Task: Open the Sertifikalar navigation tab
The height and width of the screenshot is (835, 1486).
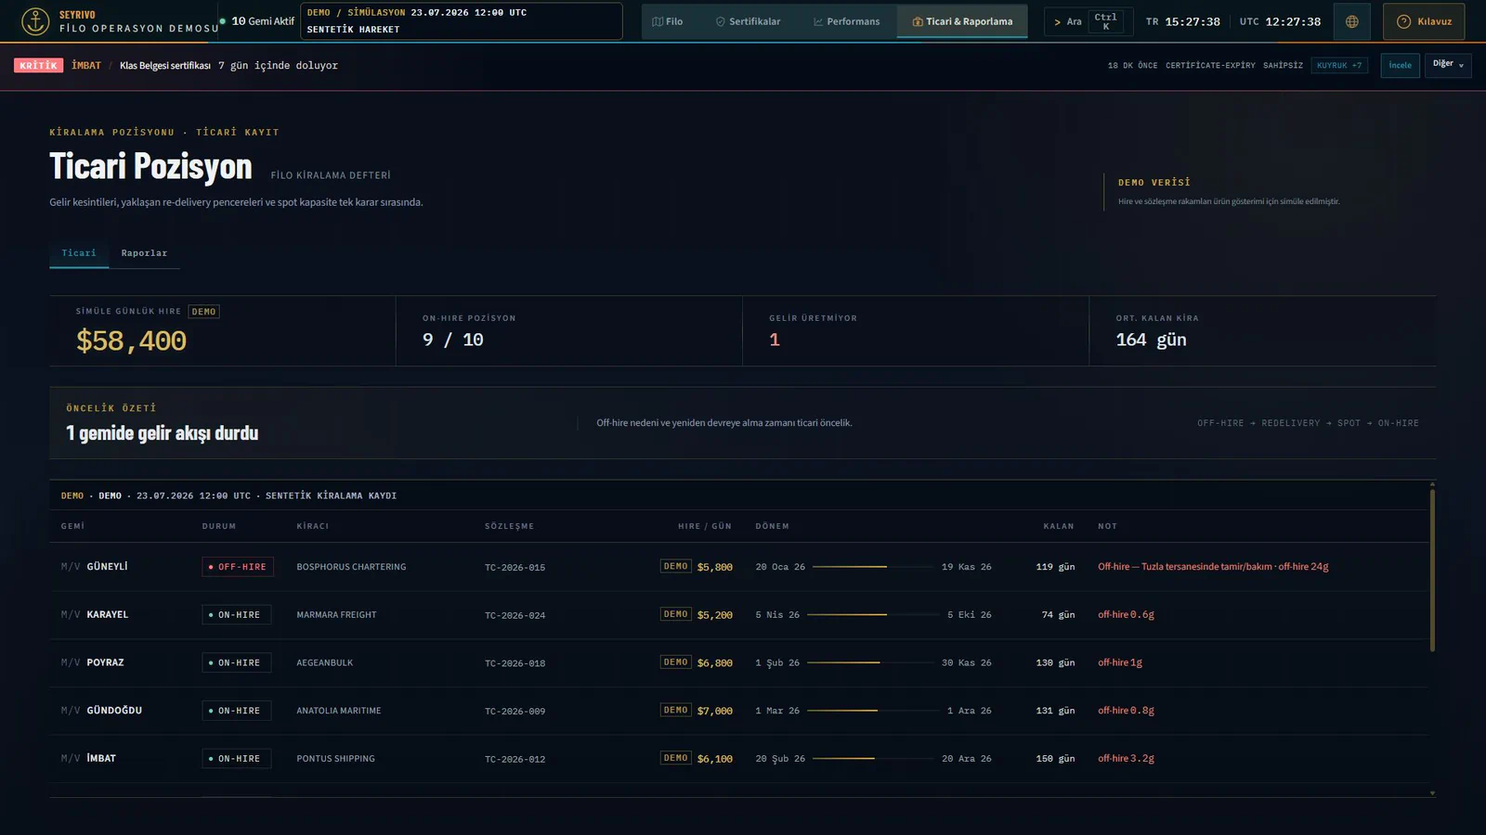Action: (748, 21)
